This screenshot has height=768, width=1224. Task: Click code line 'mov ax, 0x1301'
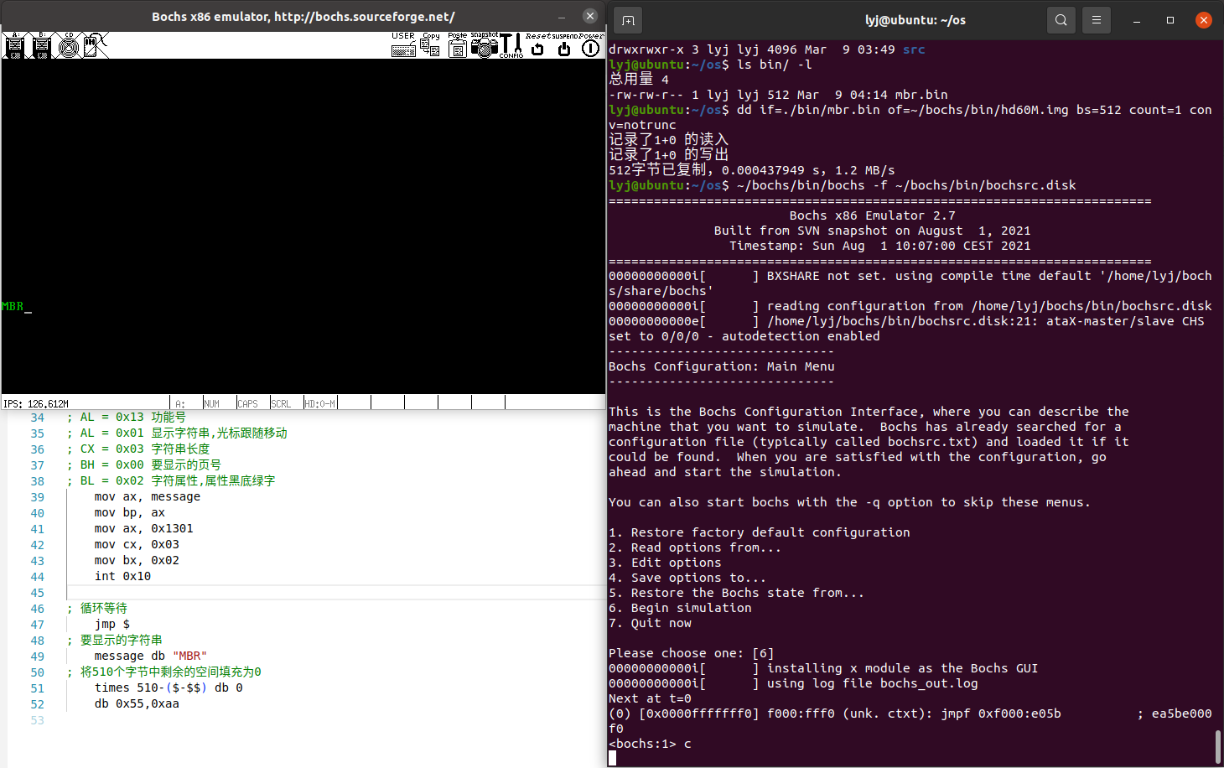click(x=144, y=528)
